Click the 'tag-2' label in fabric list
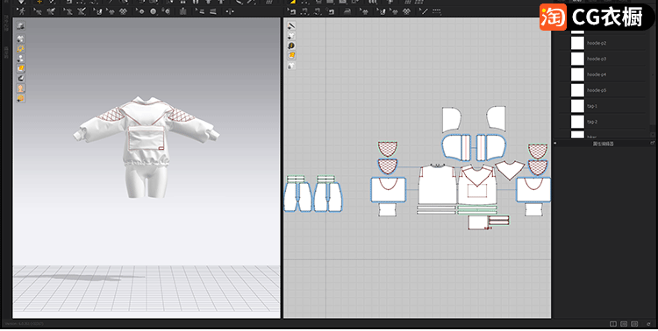The image size is (658, 331). (x=592, y=122)
